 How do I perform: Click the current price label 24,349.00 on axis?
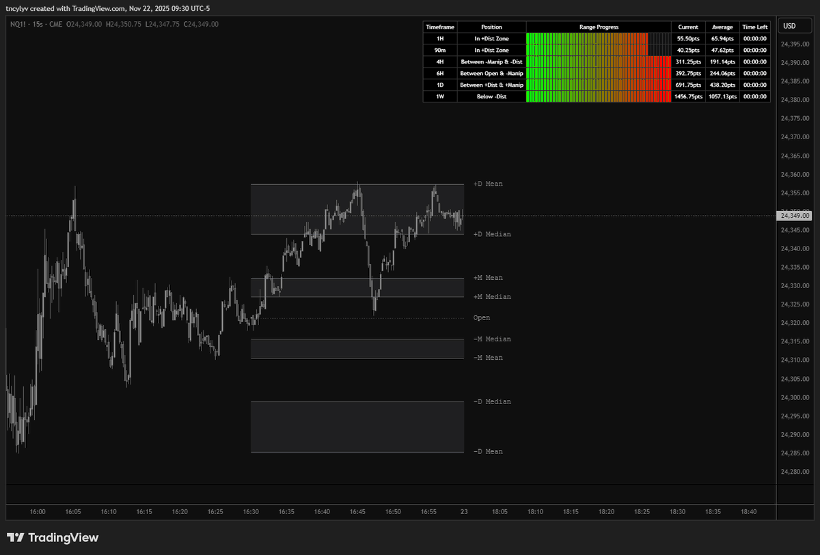pyautogui.click(x=794, y=216)
